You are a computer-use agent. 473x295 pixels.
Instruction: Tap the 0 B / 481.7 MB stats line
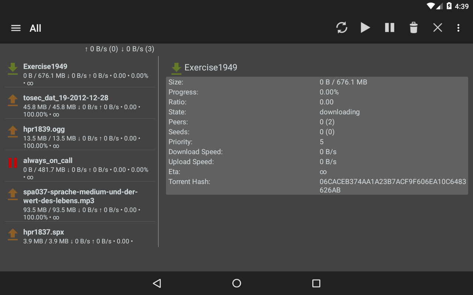coord(86,173)
